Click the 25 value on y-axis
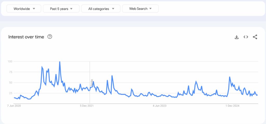Image resolution: width=266 pixels, height=124 pixels. click(11, 93)
